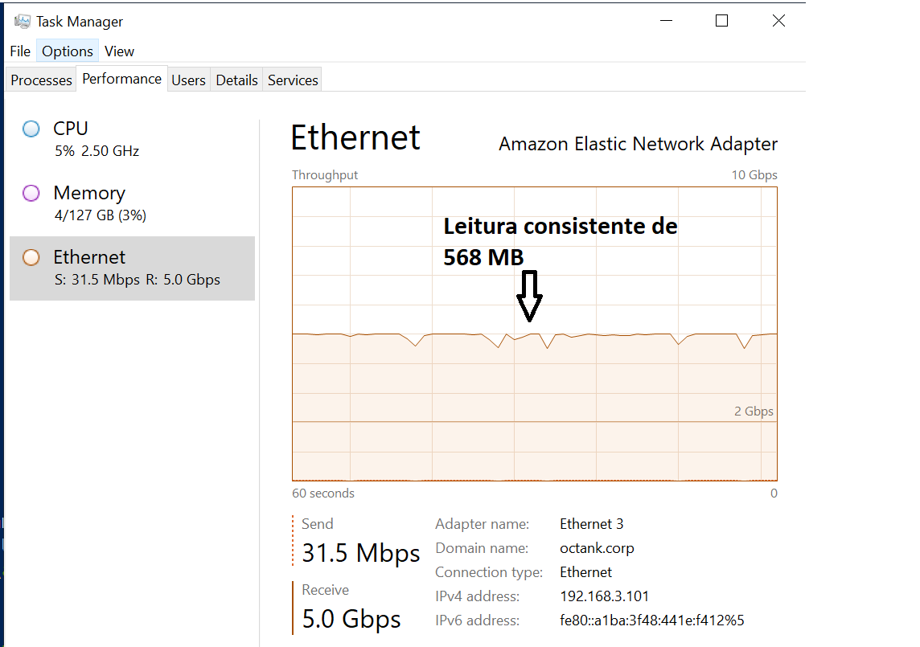Switch to the Users tab
This screenshot has width=920, height=647.
click(188, 80)
